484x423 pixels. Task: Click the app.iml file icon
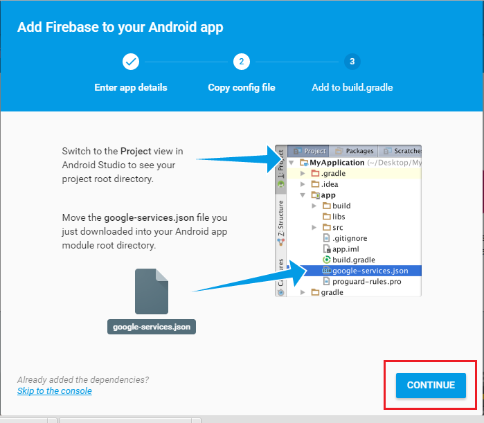[327, 249]
